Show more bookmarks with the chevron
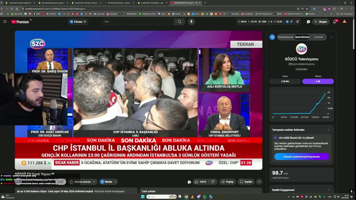Viewport: 356px width, 200px height. 331,14
